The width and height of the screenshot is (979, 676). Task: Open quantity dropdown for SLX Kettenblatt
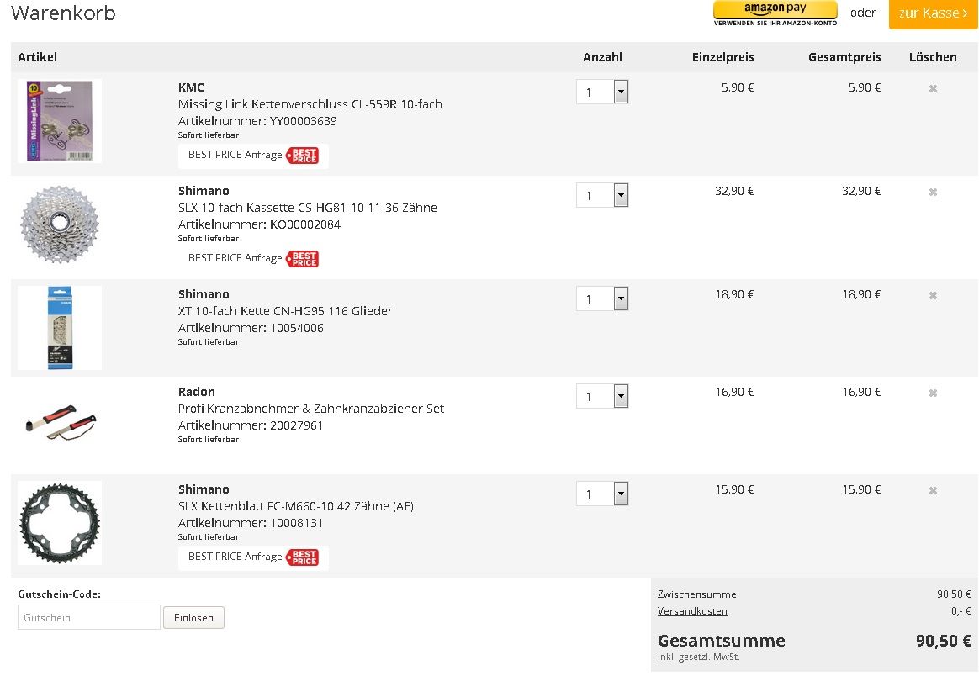point(621,494)
